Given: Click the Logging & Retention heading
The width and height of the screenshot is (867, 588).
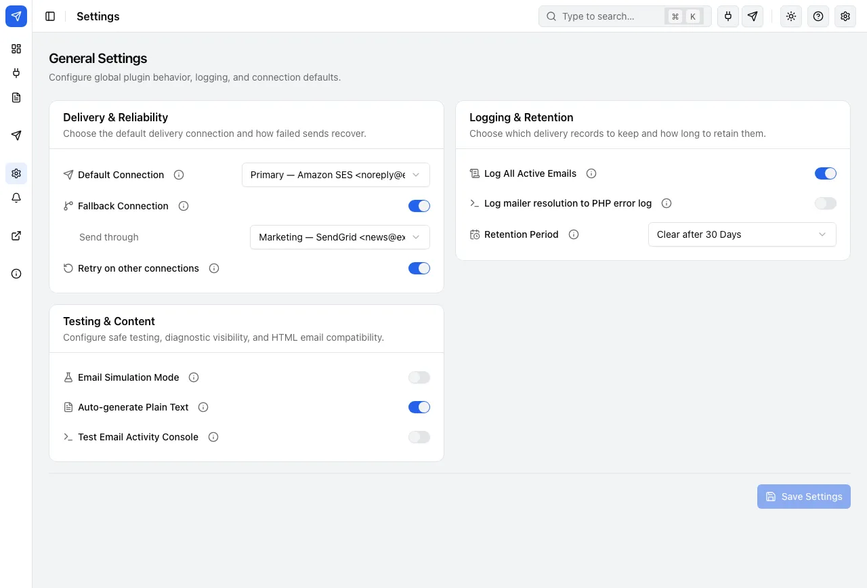Looking at the screenshot, I should (522, 117).
